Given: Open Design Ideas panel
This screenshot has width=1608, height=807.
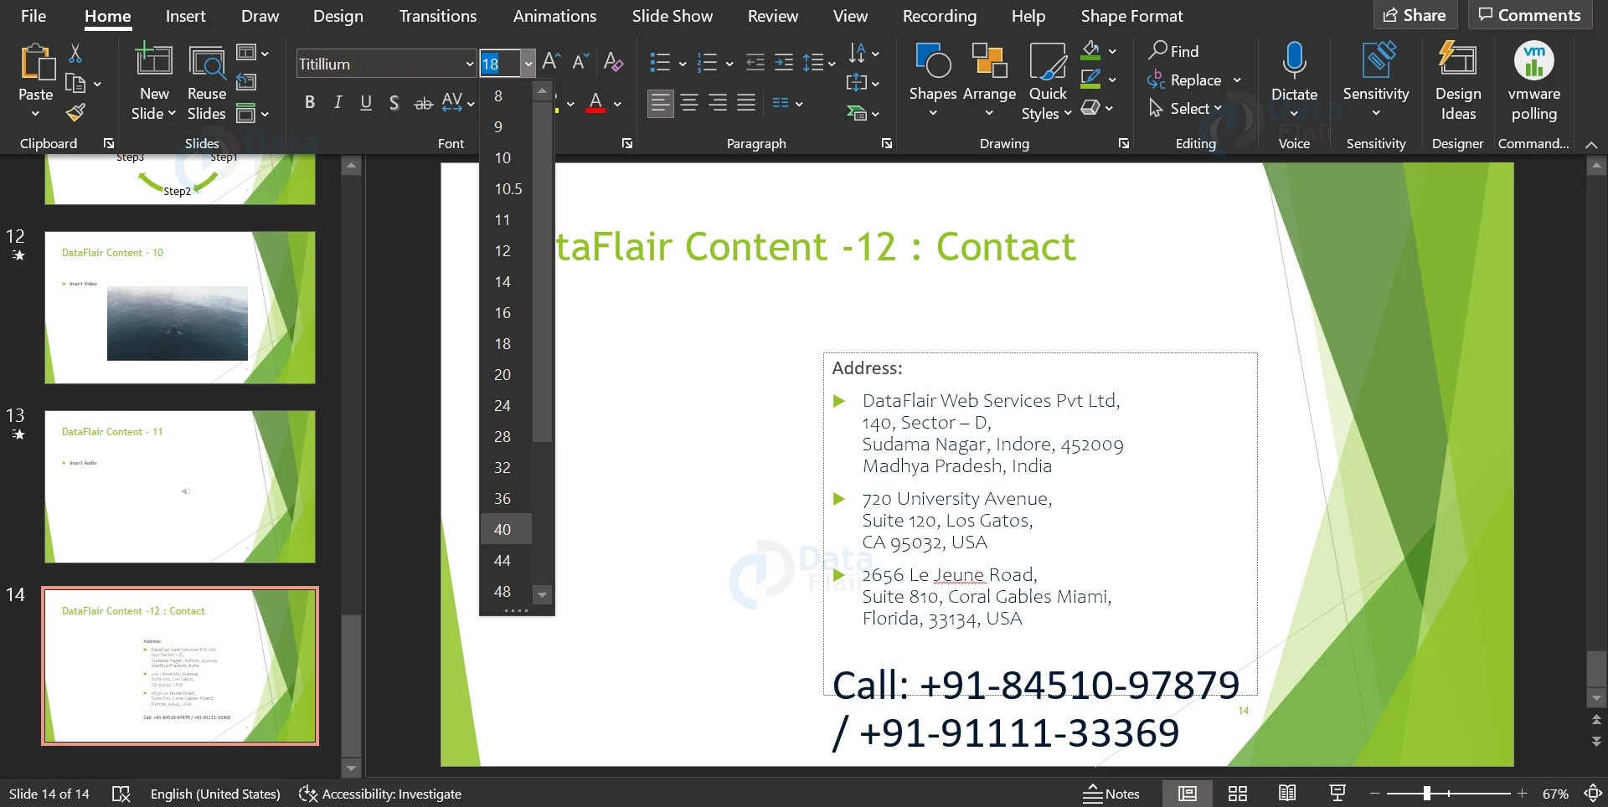Looking at the screenshot, I should (x=1457, y=80).
